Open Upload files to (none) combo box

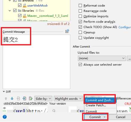(102, 58)
